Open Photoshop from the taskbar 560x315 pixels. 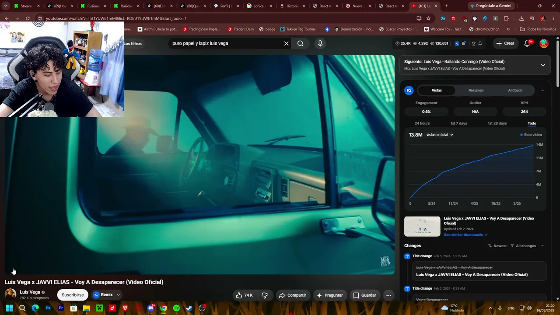coord(48,308)
